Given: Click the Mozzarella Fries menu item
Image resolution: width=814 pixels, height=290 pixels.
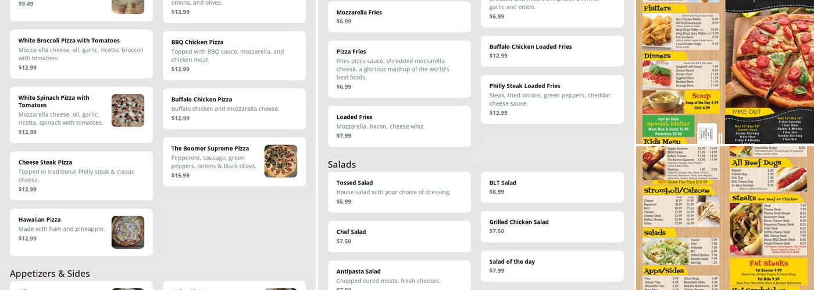Looking at the screenshot, I should click(x=399, y=17).
